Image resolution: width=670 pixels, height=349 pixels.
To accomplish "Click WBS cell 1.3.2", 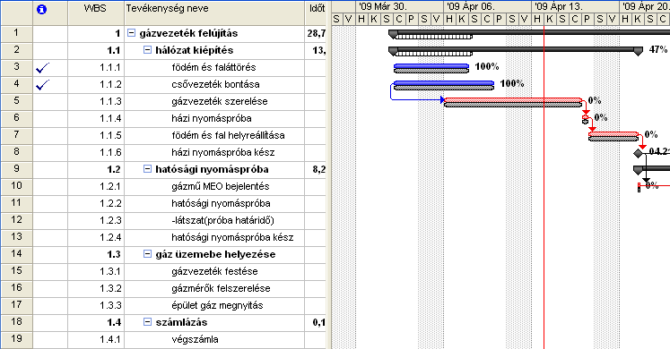I will tap(96, 288).
